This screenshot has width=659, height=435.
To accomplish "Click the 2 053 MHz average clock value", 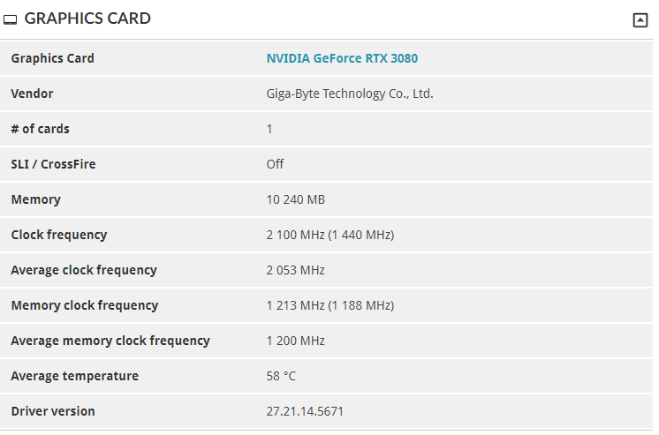I will (295, 270).
